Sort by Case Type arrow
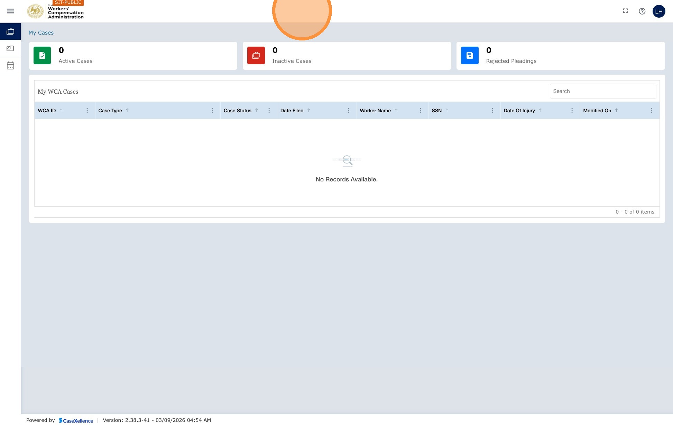Screen dimensions: 673x425 [x=127, y=110]
